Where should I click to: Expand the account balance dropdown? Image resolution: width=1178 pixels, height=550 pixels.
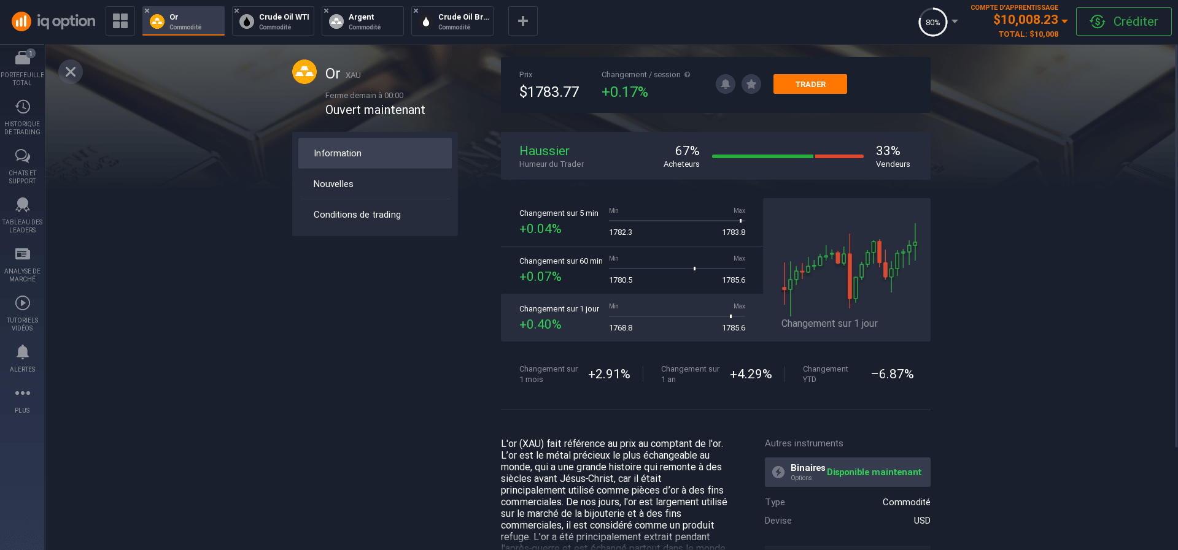point(1064,21)
